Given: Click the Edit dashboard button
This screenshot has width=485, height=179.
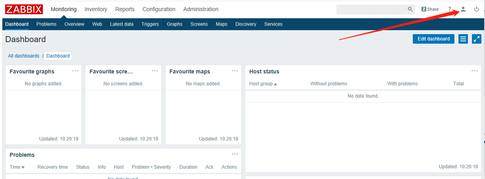Looking at the screenshot, I should point(433,39).
